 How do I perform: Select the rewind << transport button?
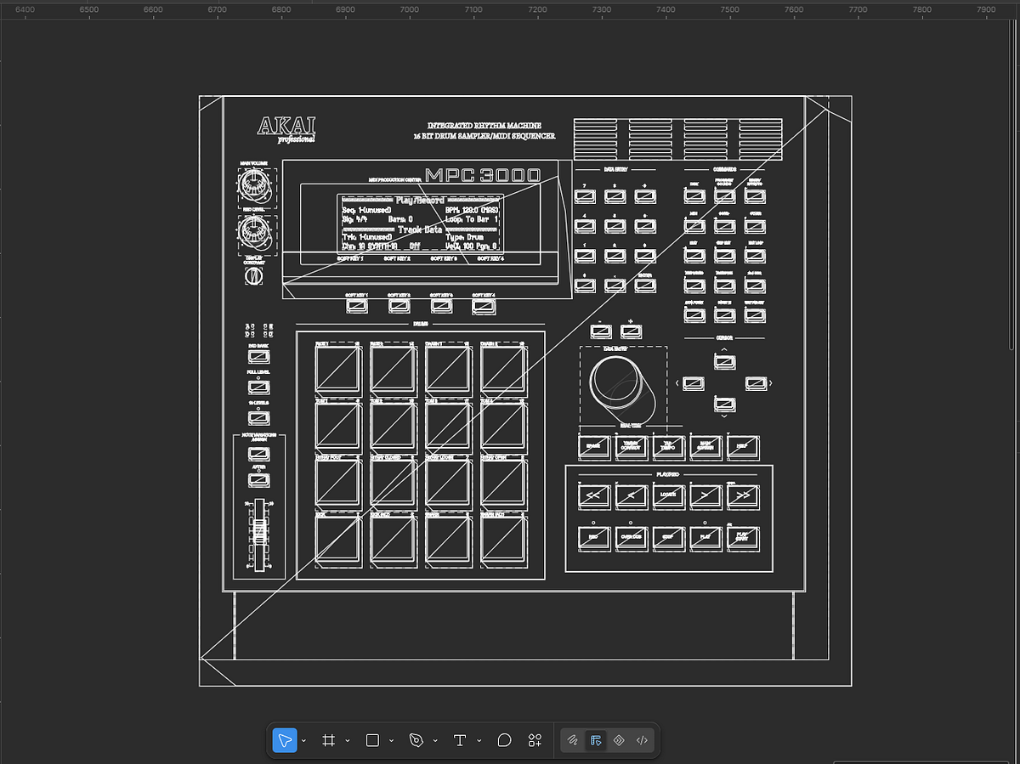coord(594,496)
